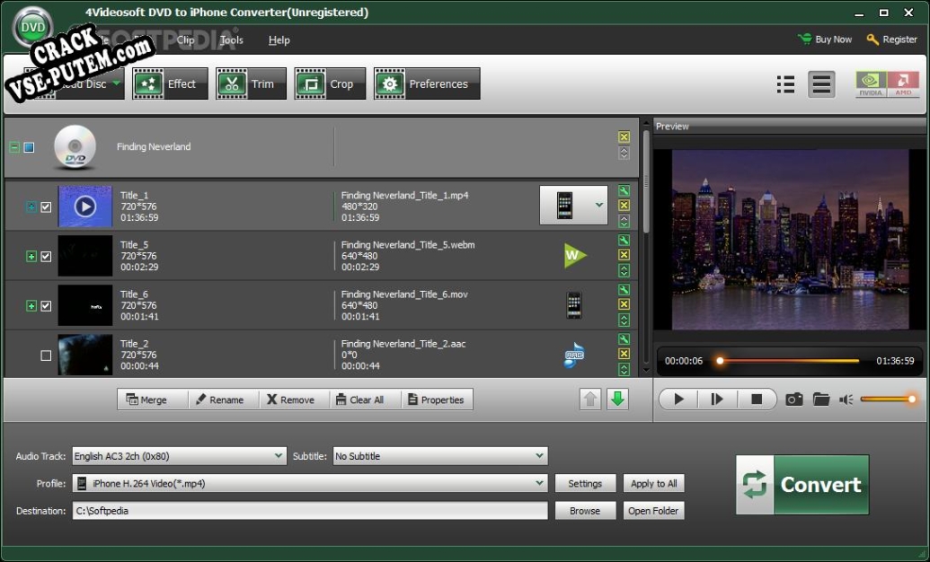
Task: Open the snapshot folder icon
Action: (821, 400)
